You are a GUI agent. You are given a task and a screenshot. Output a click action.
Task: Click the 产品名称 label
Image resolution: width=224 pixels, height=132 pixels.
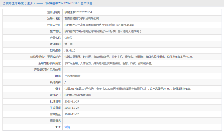[55, 38]
